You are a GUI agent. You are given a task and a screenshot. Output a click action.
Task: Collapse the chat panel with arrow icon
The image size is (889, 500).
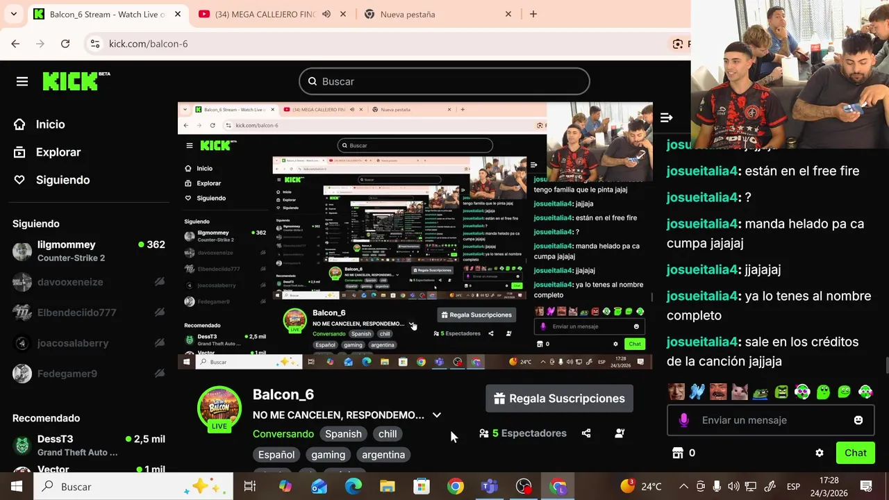click(x=666, y=117)
